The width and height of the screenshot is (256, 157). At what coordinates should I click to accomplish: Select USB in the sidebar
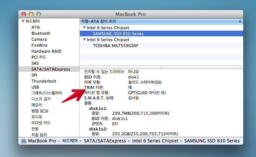click(x=35, y=87)
